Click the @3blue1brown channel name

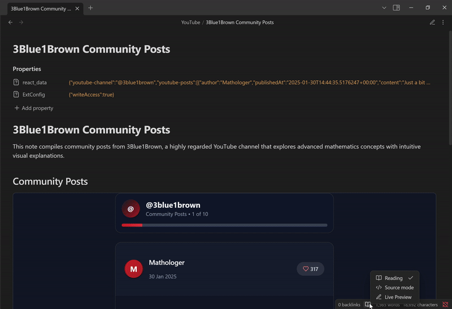click(x=173, y=205)
